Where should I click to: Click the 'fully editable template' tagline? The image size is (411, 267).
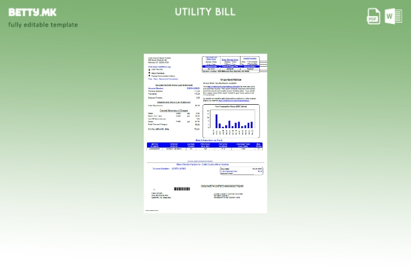(43, 25)
